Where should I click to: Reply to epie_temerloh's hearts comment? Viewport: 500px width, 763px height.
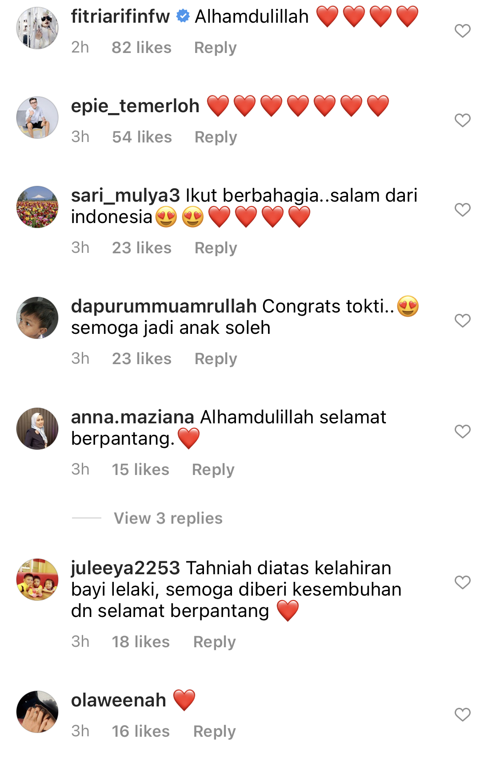216,137
